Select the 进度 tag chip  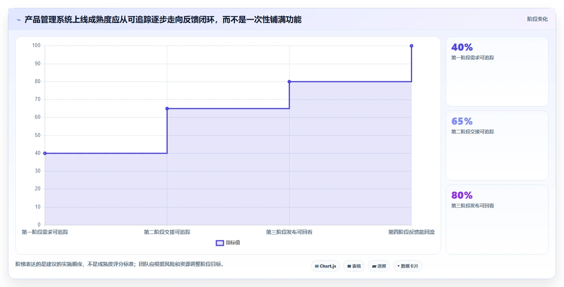click(379, 266)
